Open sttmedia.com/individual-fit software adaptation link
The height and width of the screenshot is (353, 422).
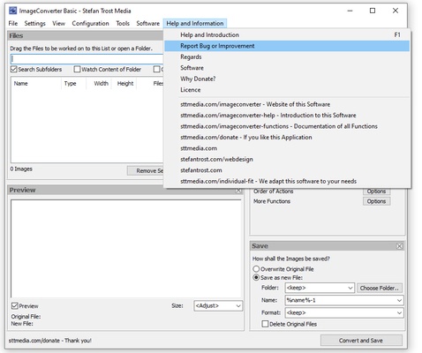287,181
